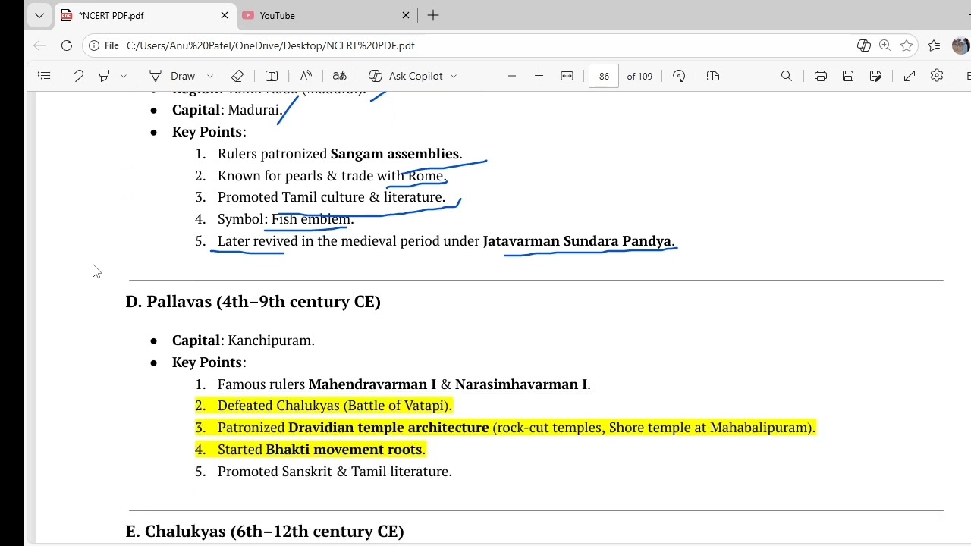This screenshot has width=971, height=546.
Task: Start Read aloud
Action: point(306,76)
